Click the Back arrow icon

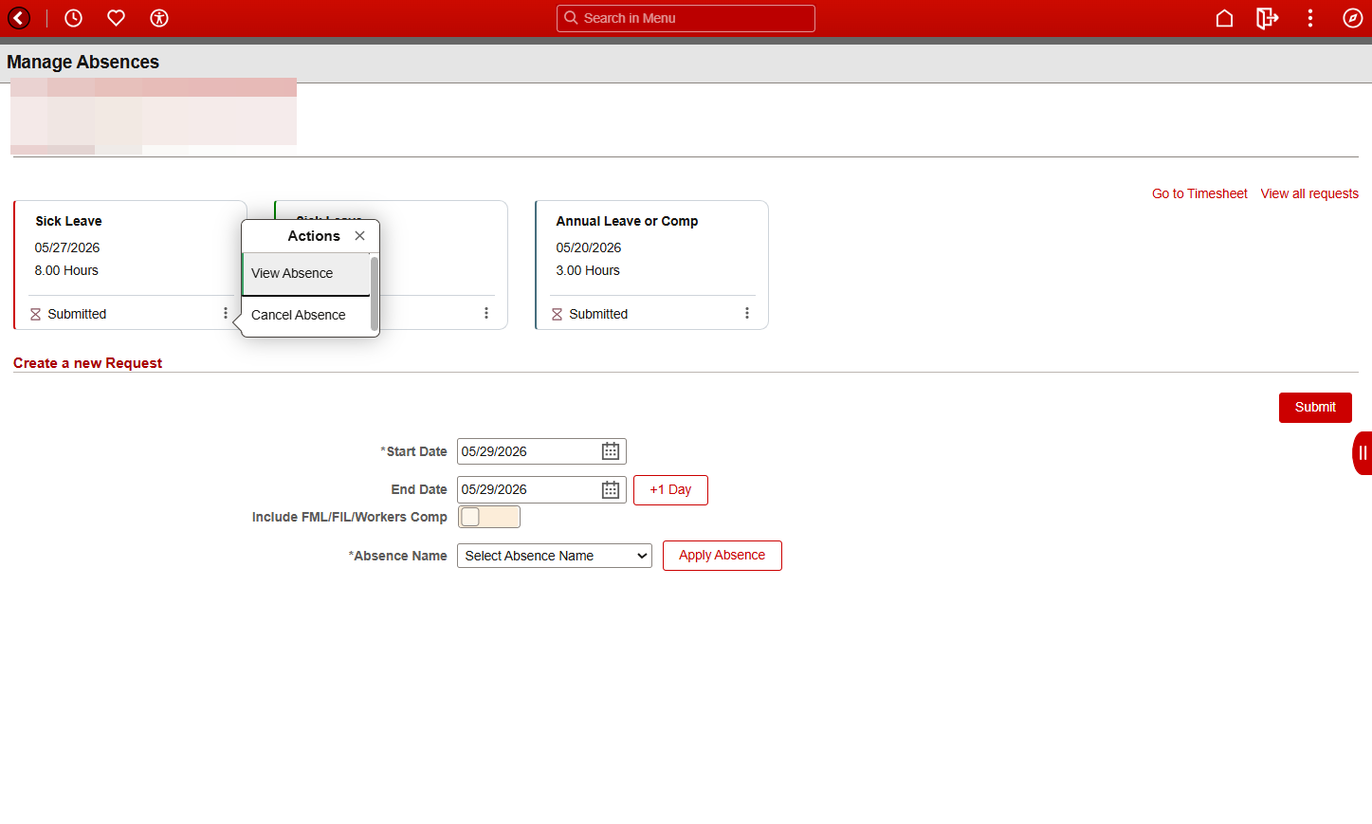coord(19,18)
